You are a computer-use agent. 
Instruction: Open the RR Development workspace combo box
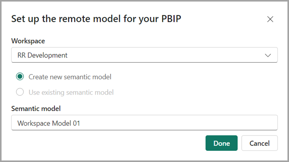click(x=144, y=55)
